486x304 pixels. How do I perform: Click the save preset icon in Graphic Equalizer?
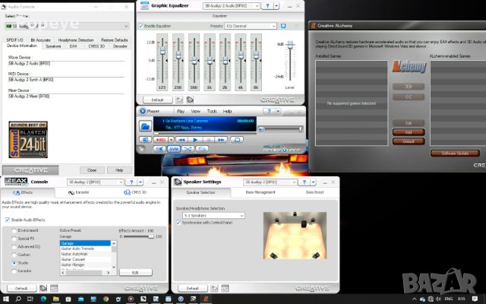tap(283, 26)
